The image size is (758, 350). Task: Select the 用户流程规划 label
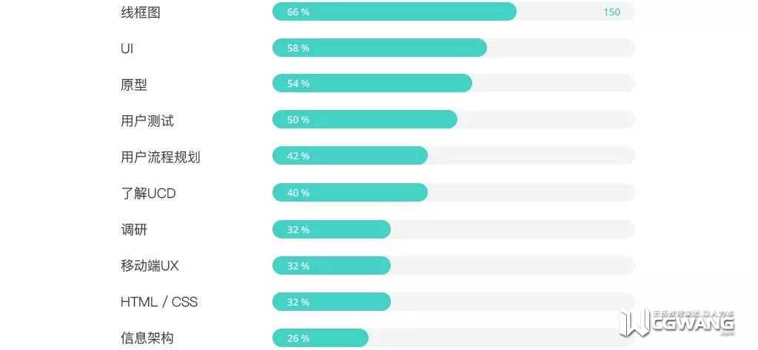[160, 157]
